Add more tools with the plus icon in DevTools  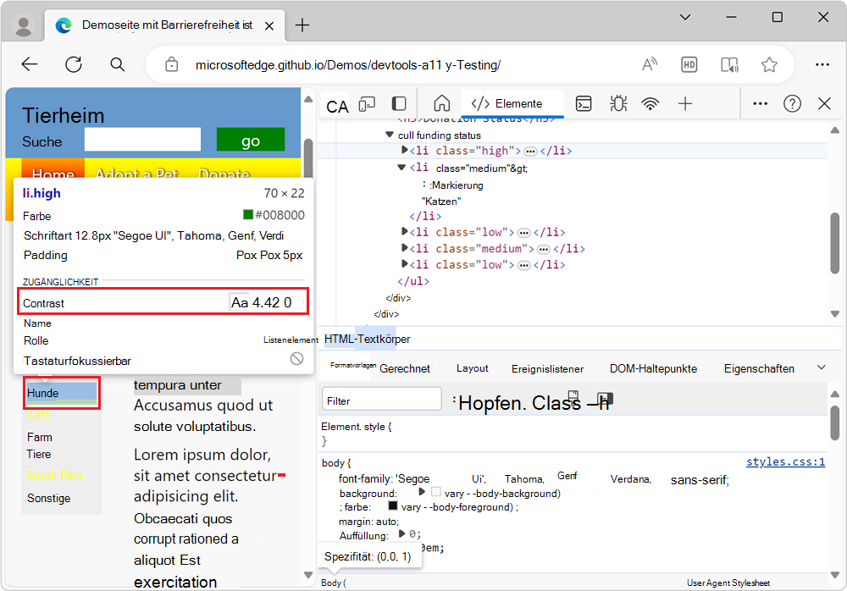[x=685, y=104]
